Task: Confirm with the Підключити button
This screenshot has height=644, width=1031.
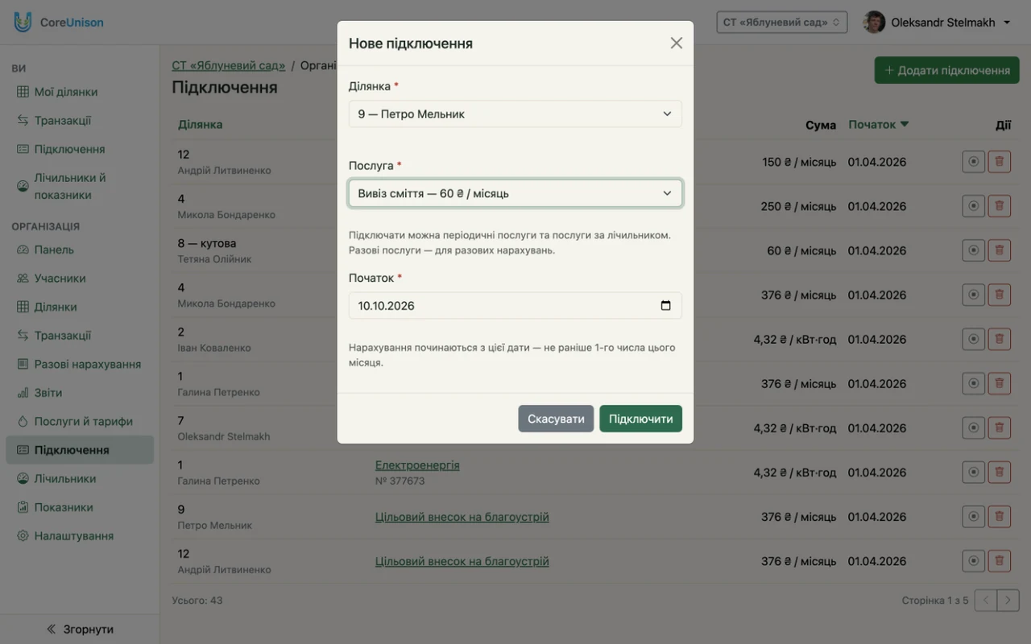Action: 641,419
